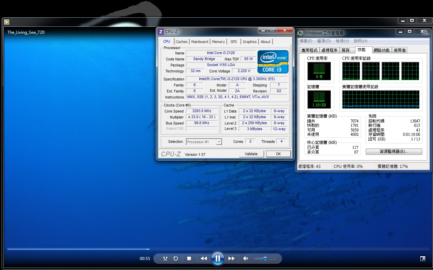Toggle shuffle in the media player

click(x=165, y=259)
